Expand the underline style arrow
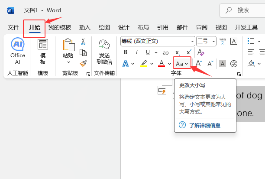The image size is (265, 179). [156, 52]
